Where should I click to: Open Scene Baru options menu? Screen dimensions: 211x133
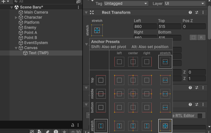click(78, 7)
